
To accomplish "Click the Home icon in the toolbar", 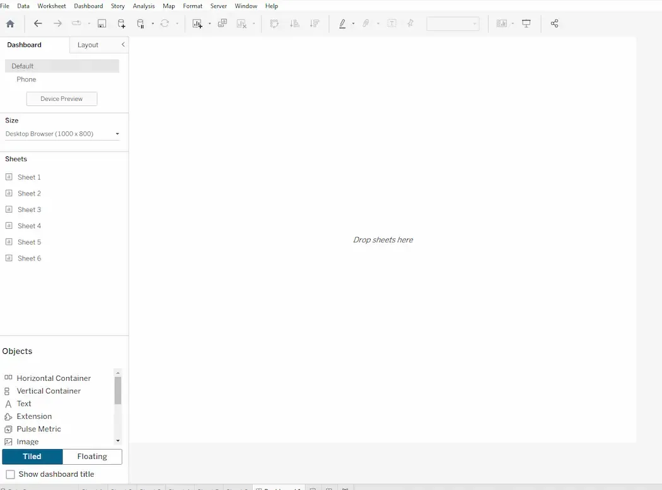I will pyautogui.click(x=10, y=23).
